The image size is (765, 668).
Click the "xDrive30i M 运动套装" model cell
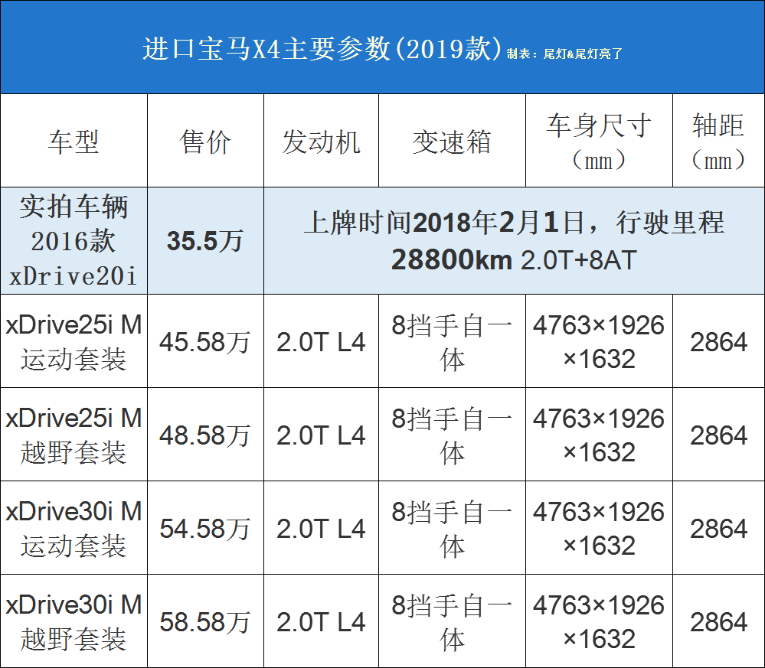pos(74,528)
